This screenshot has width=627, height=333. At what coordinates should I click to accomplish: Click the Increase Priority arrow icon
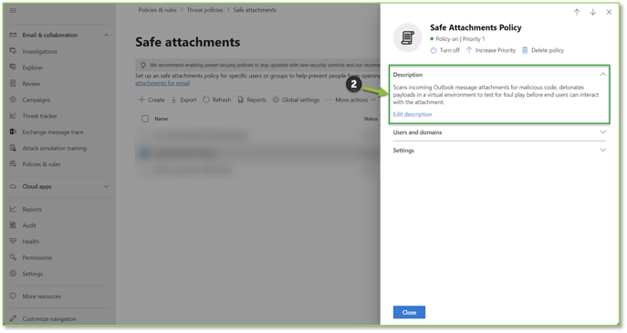point(469,50)
